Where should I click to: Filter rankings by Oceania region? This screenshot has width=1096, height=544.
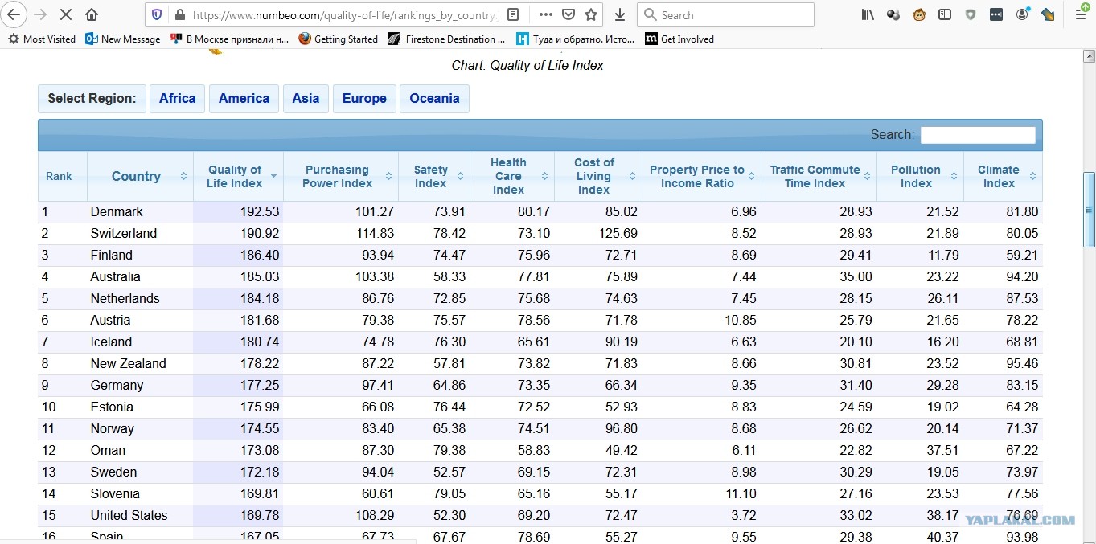pyautogui.click(x=434, y=98)
